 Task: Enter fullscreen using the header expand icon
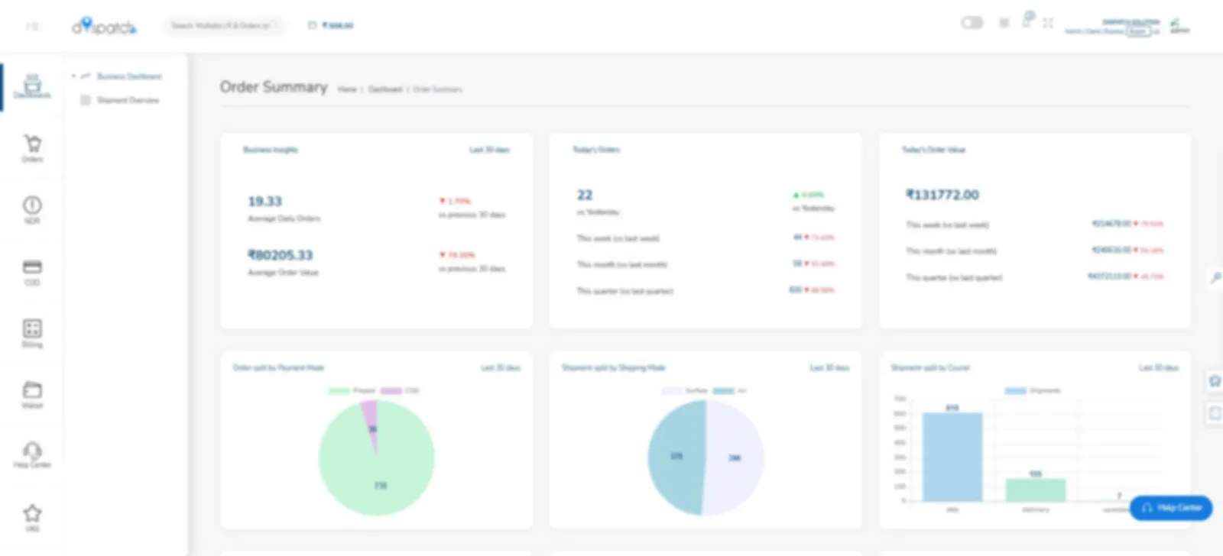tap(1048, 24)
